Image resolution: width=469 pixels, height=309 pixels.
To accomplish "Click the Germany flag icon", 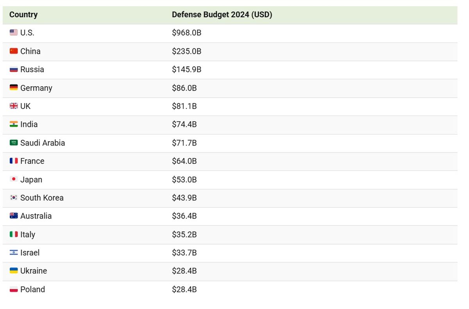I will (14, 88).
